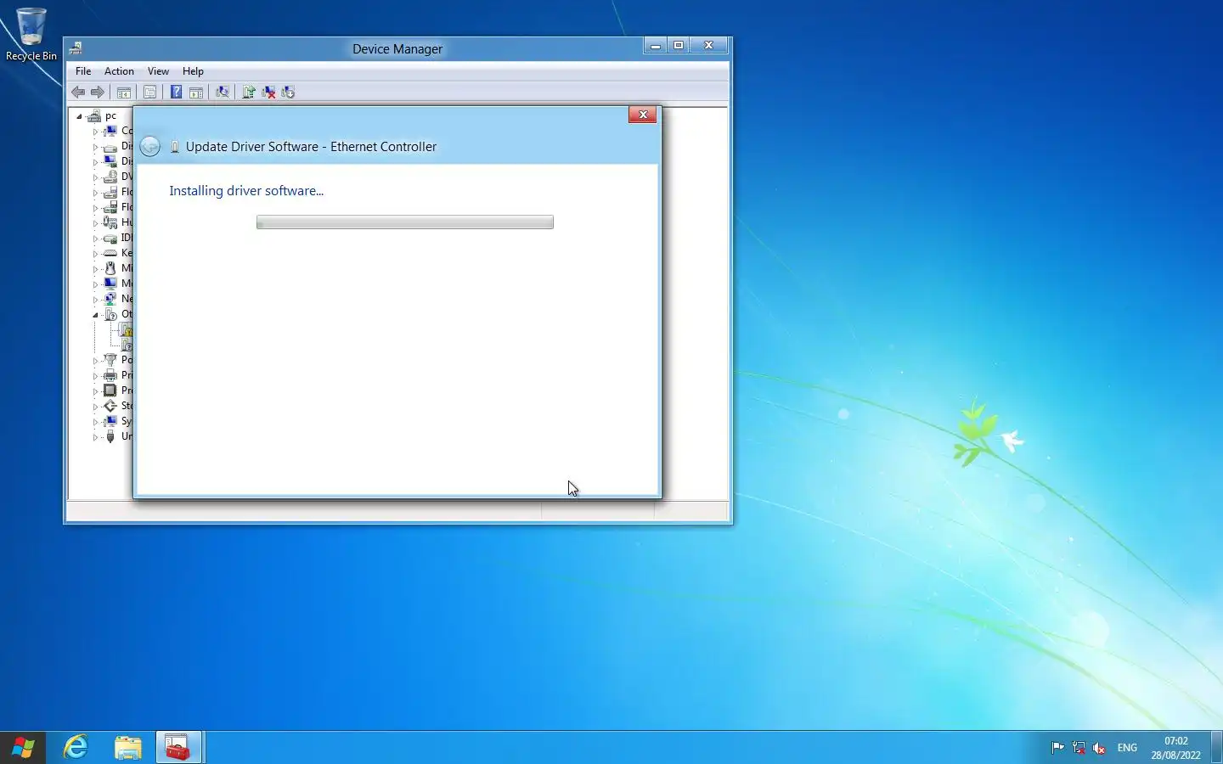Select the Storage controllers icon in tree
Screen dimensions: 1223x764
(x=110, y=406)
